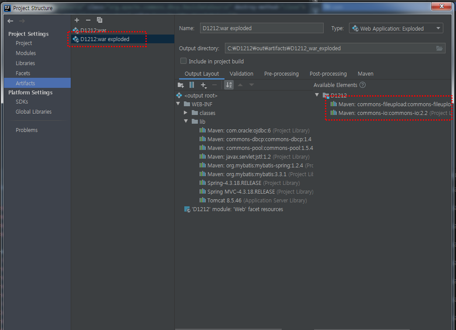This screenshot has width=456, height=330.
Task: Close the Project Structure dialog
Action: click(442, 6)
